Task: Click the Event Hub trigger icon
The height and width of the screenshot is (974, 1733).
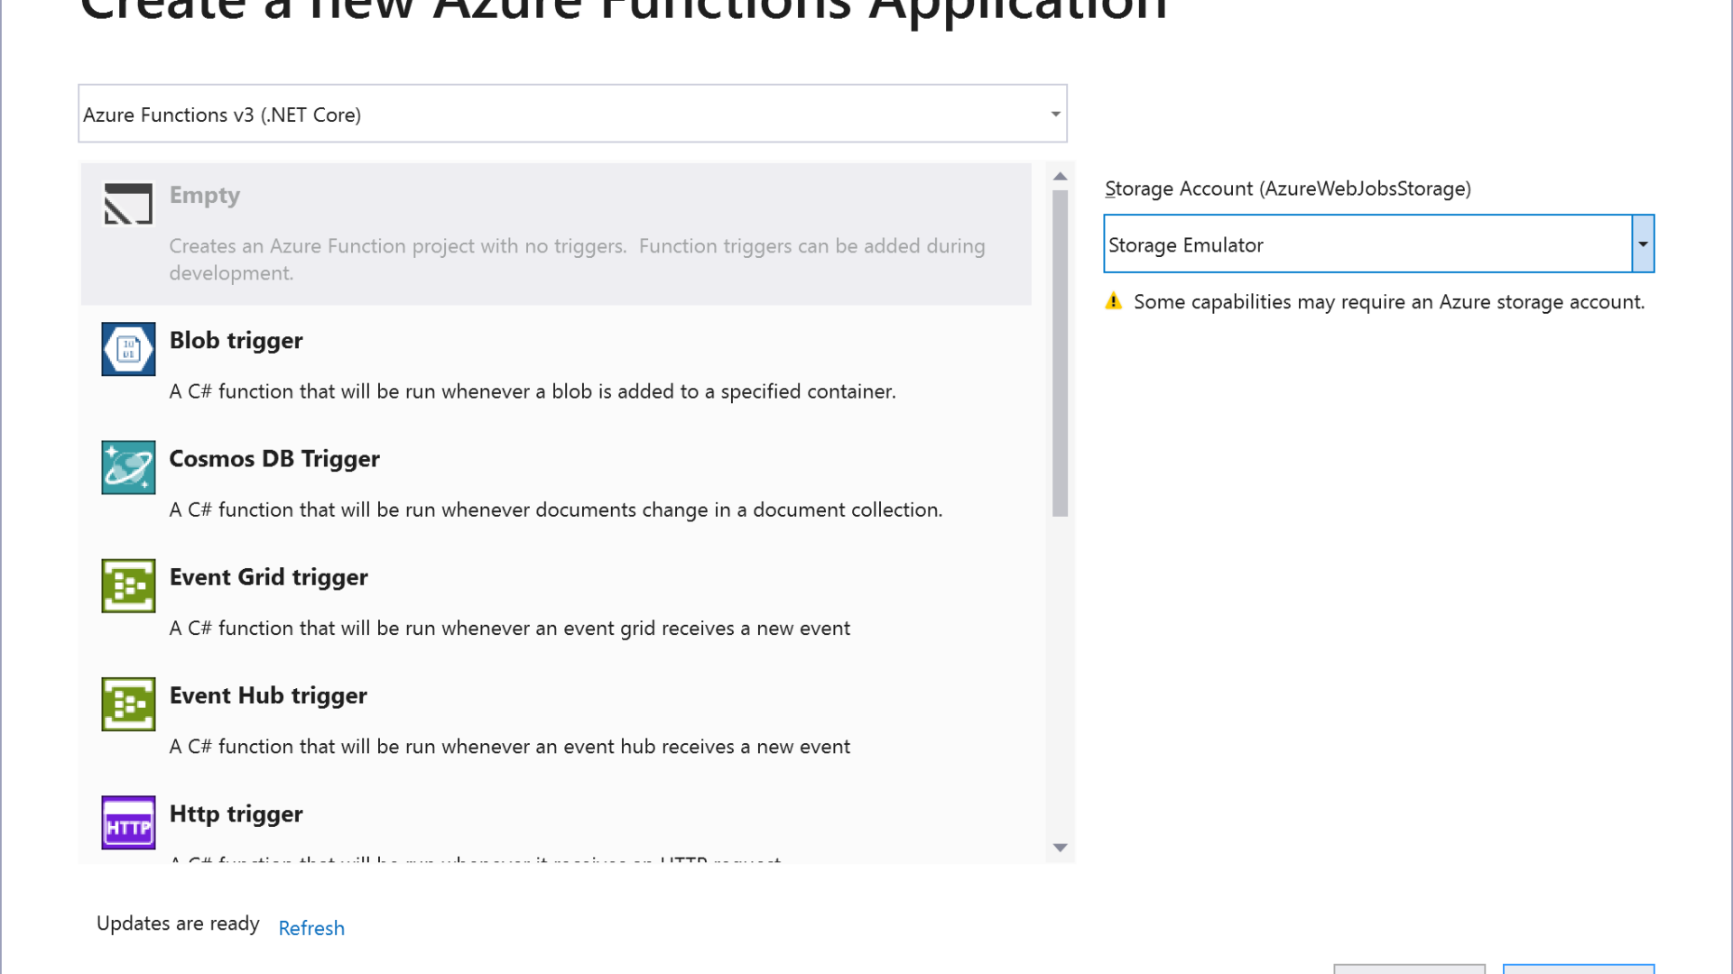Action: click(128, 704)
